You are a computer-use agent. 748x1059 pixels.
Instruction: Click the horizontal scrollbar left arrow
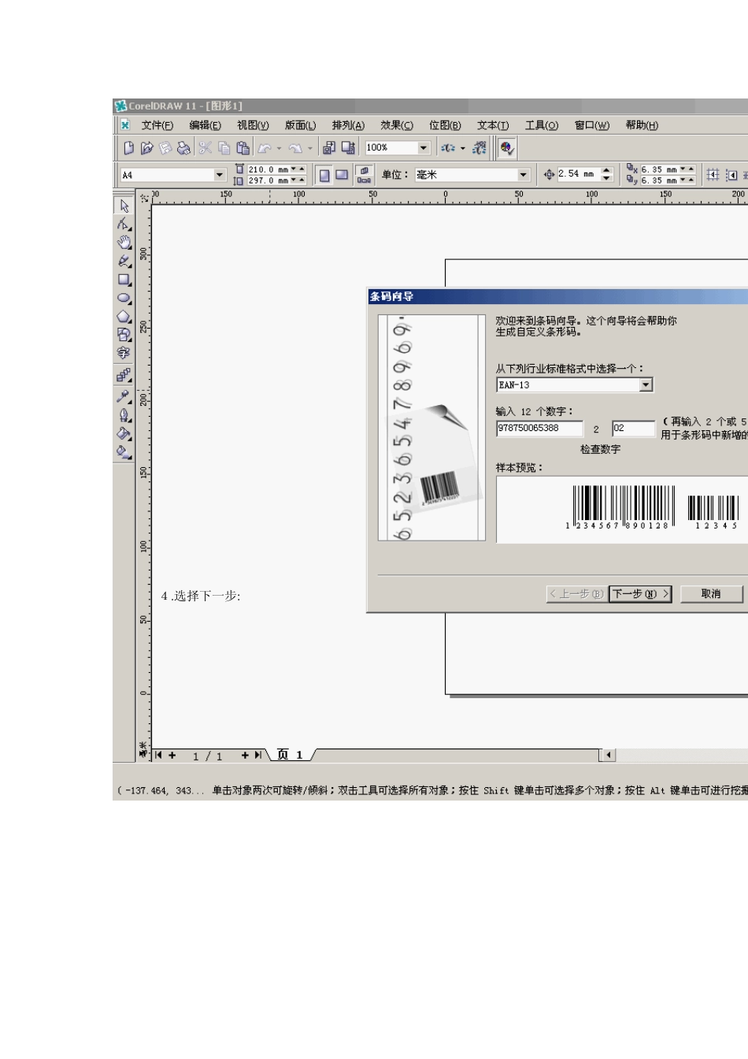point(607,756)
